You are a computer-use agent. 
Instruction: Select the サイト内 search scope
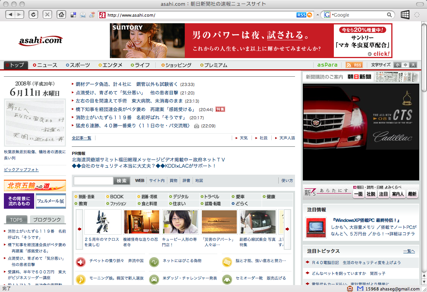[157, 180]
